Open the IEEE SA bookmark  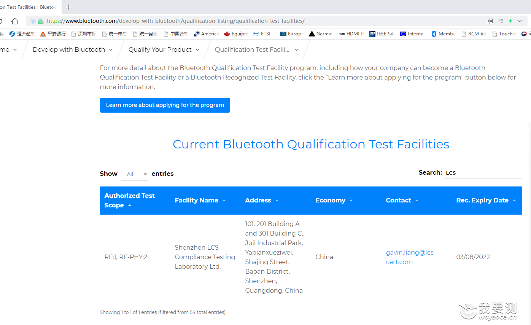point(381,34)
